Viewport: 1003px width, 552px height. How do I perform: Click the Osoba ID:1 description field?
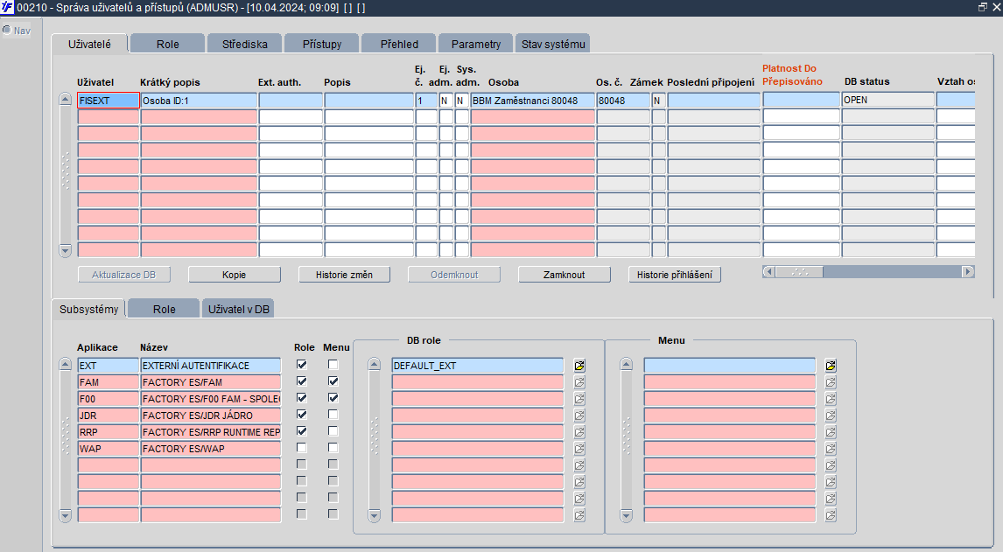(x=199, y=101)
